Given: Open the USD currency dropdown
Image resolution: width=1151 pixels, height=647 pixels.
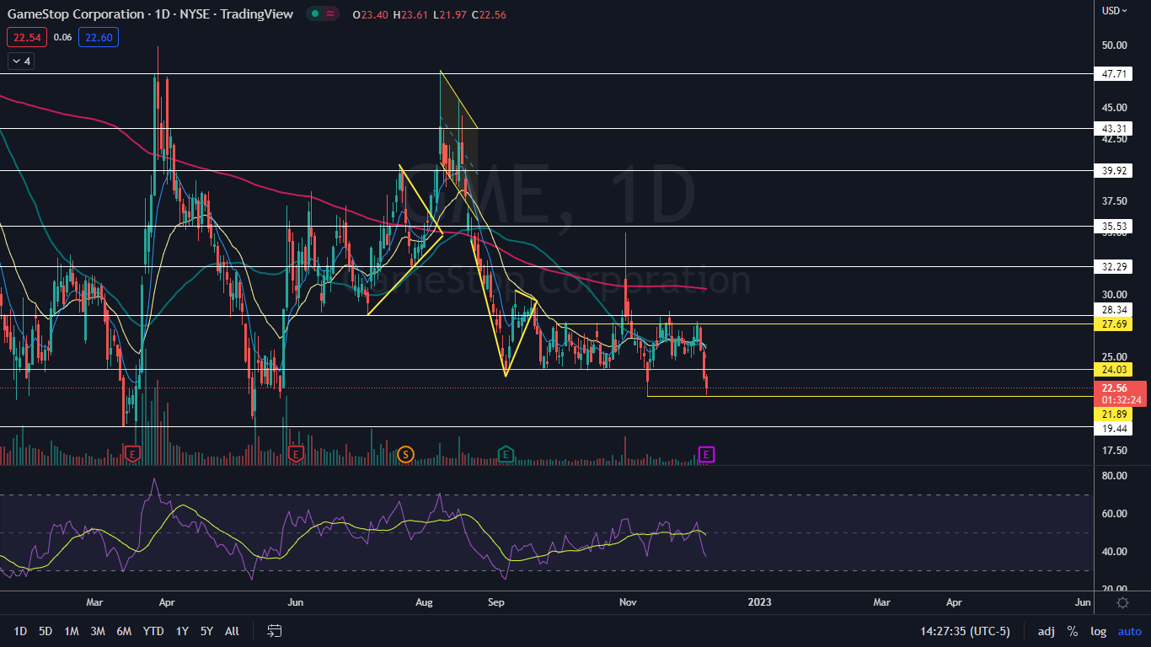Looking at the screenshot, I should [1115, 11].
